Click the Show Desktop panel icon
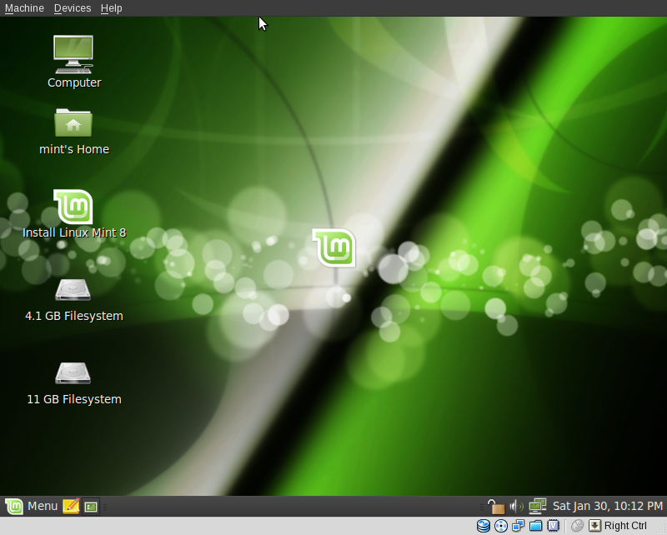This screenshot has height=535, width=667. [90, 506]
